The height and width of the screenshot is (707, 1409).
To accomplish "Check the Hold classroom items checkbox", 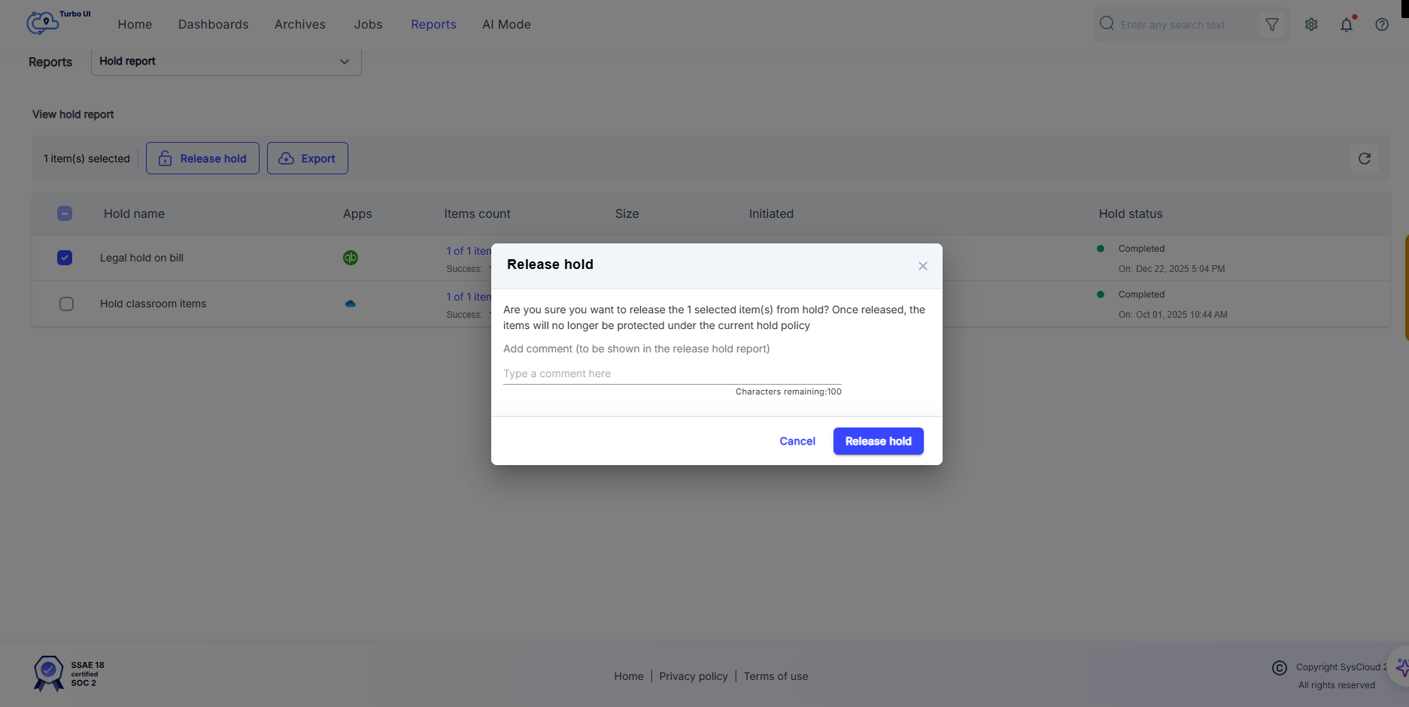I will [66, 304].
